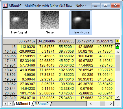Click the yellow D image mode icon

118,41
